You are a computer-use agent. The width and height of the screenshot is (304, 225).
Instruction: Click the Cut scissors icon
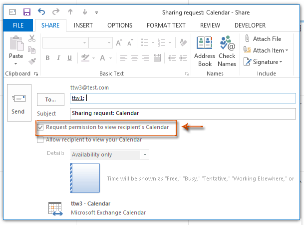click(32, 38)
